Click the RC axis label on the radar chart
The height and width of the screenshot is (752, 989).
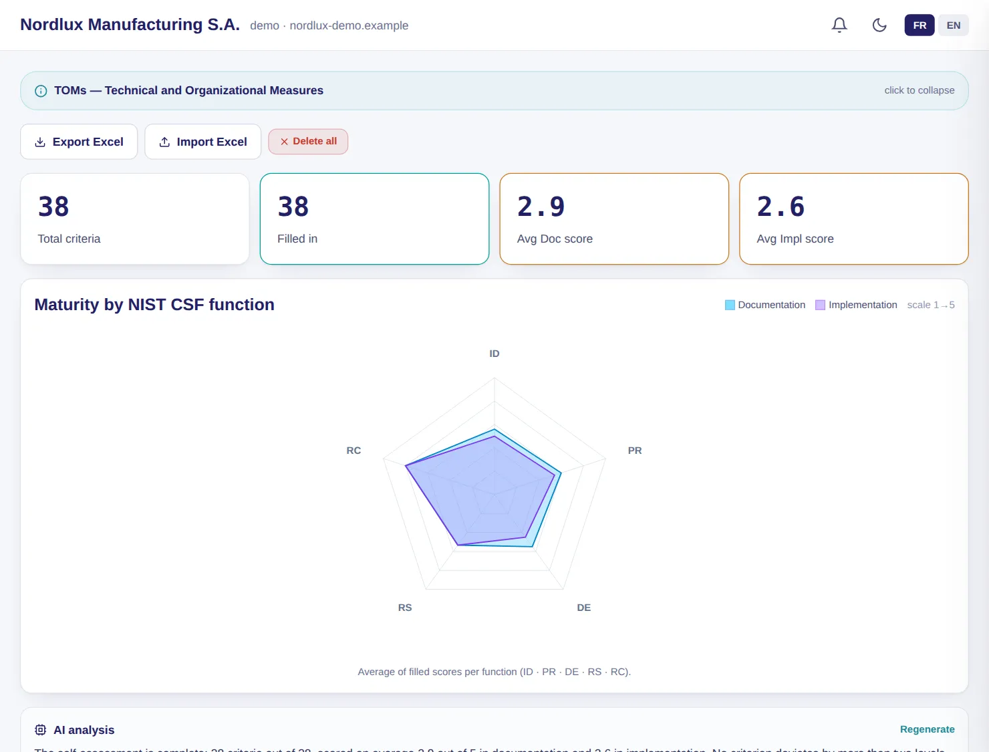point(354,451)
